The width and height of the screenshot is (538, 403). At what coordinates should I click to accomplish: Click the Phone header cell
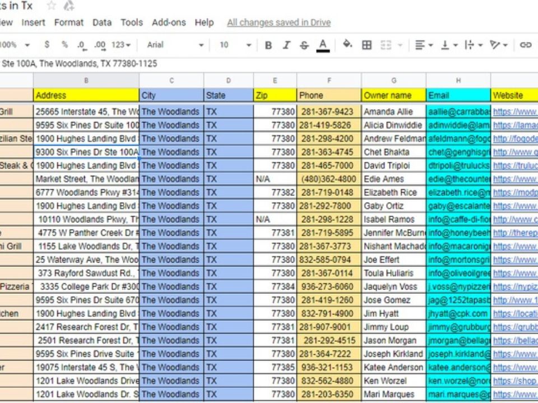click(x=329, y=95)
